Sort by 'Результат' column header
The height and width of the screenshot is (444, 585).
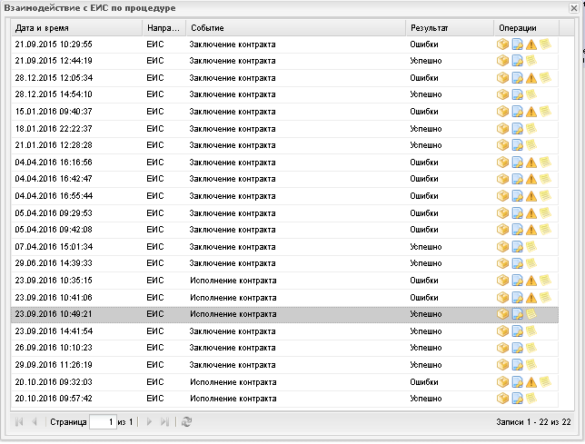pyautogui.click(x=450, y=28)
